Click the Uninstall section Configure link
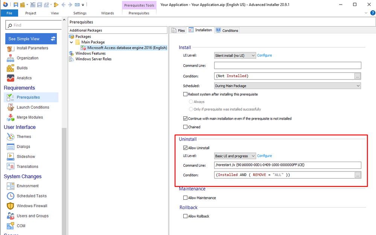This screenshot has height=235, width=376. click(x=264, y=156)
